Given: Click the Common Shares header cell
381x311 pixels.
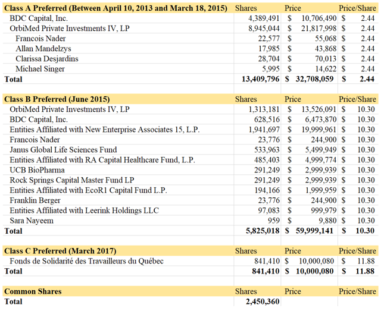Looking at the screenshot, I should (x=33, y=291).
